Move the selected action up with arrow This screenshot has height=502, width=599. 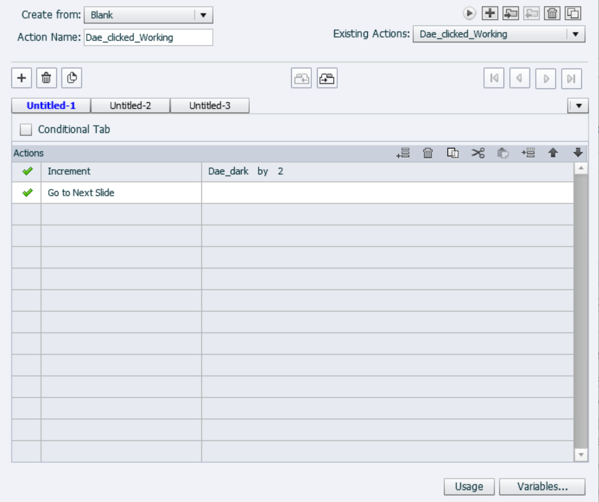(x=553, y=153)
